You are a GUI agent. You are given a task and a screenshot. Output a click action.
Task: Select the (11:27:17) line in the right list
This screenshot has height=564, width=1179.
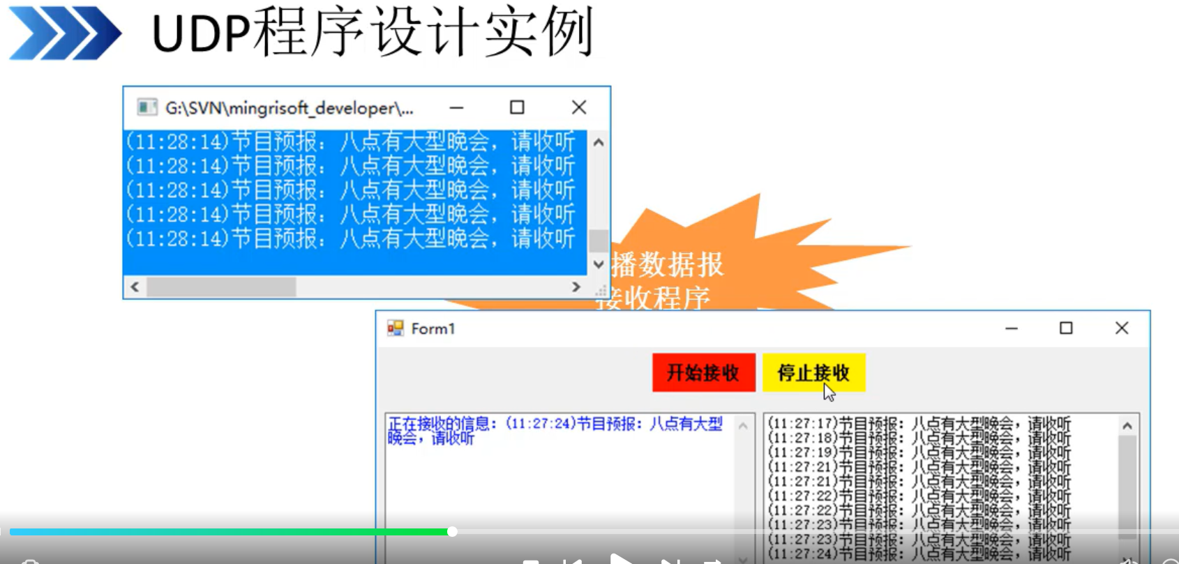tap(919, 423)
